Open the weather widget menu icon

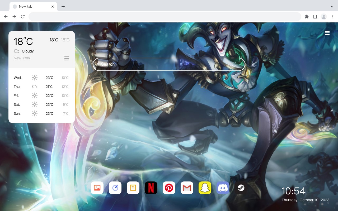(67, 58)
